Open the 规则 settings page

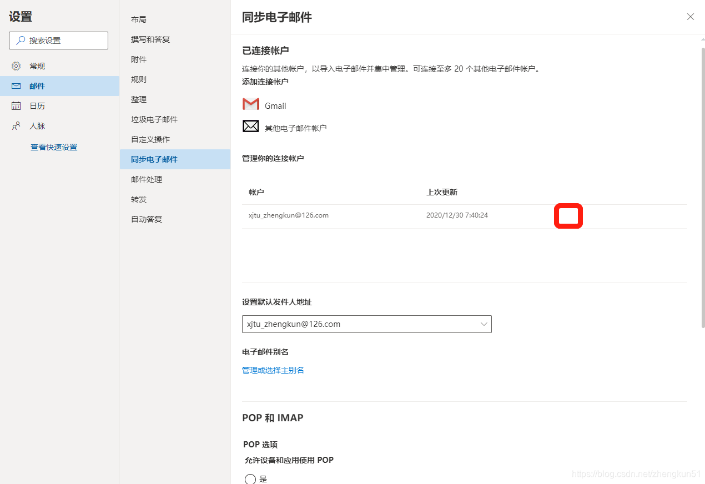175,79
